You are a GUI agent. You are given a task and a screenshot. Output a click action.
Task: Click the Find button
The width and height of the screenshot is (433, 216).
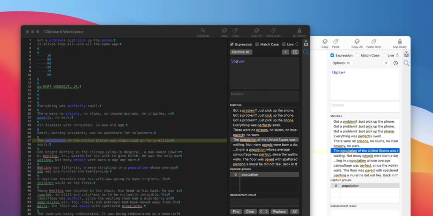click(x=236, y=211)
